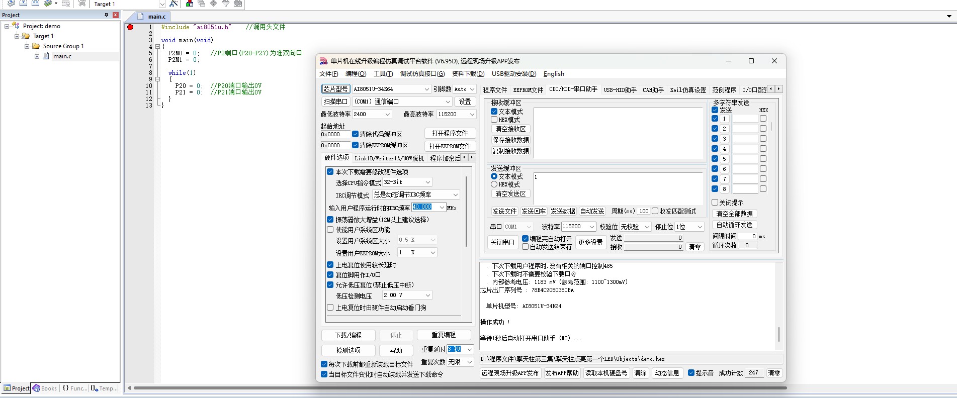Screen dimensions: 957x398
Task: Open the Target 1 selection dropdown
Action: coord(162,4)
